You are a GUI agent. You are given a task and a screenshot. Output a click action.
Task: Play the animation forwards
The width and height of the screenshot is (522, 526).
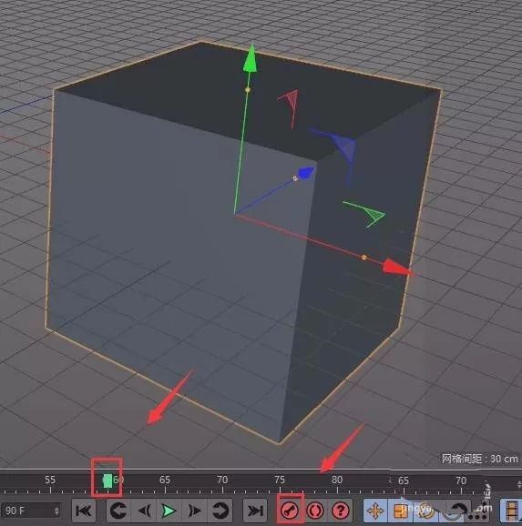(x=169, y=511)
